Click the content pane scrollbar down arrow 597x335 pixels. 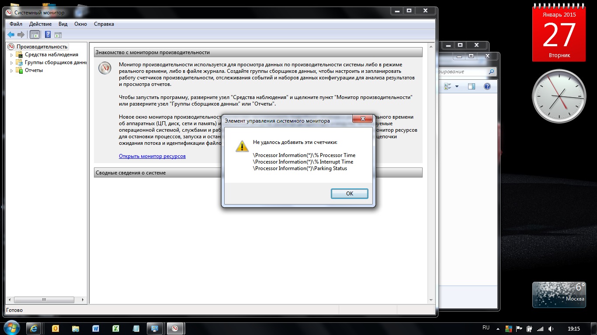pyautogui.click(x=431, y=300)
